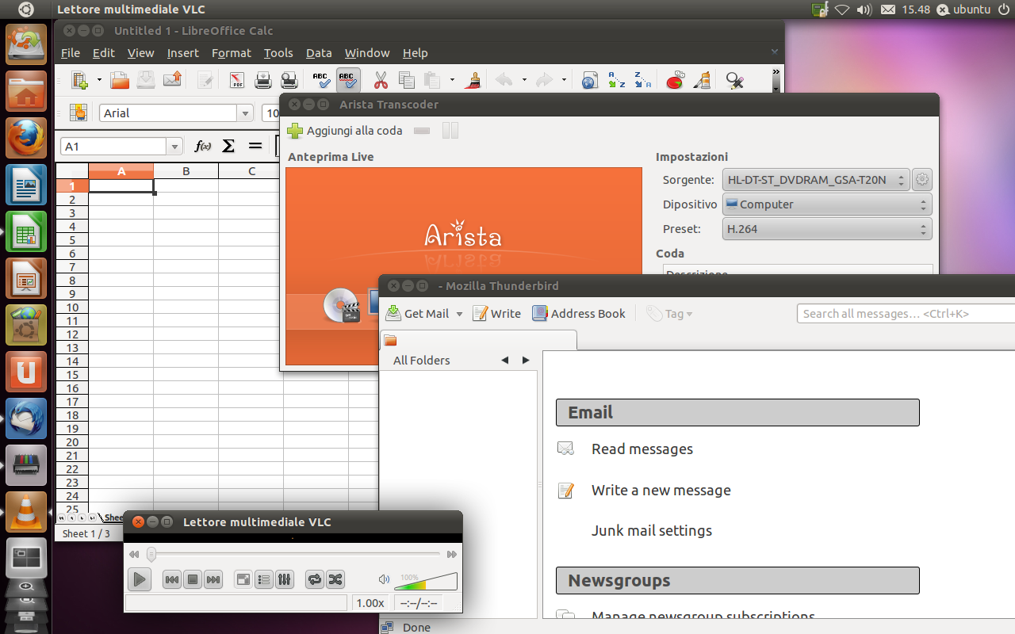Open the Thunderbird Address Book
This screenshot has width=1015, height=634.
pyautogui.click(x=579, y=314)
